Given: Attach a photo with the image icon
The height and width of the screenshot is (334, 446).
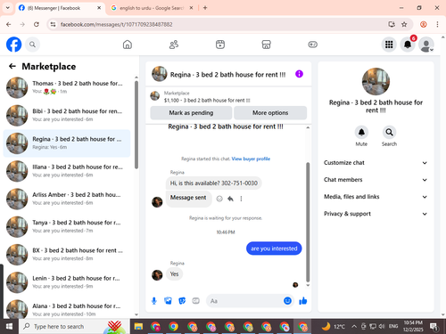Looking at the screenshot, I should (x=168, y=301).
